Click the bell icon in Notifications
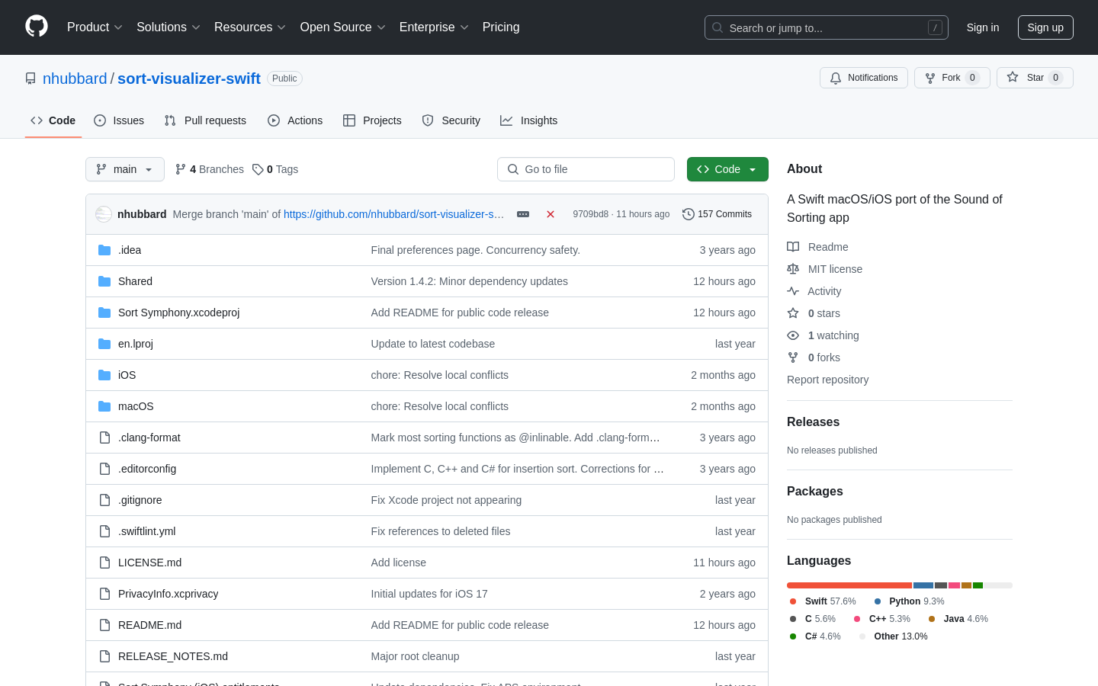Screen dimensions: 1098x686 836,78
